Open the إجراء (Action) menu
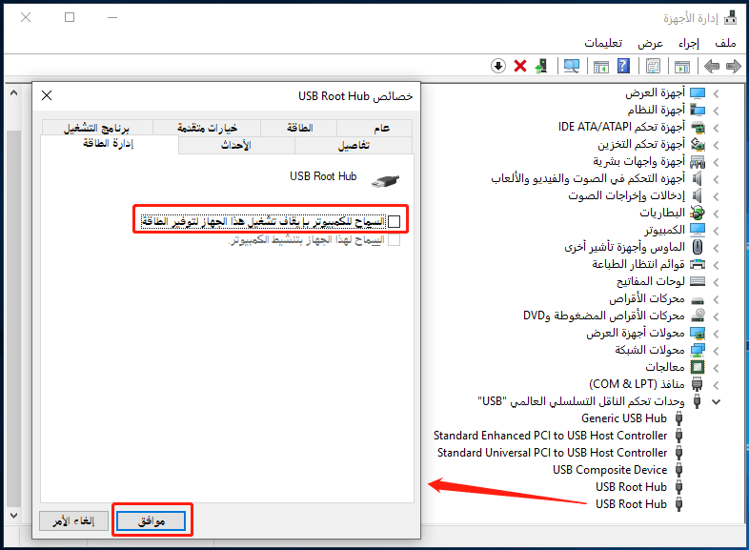This screenshot has height=550, width=749. pos(689,43)
